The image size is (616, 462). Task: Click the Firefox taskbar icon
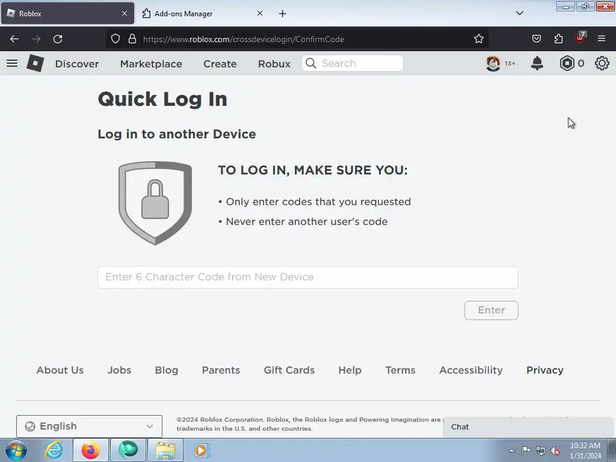91,450
